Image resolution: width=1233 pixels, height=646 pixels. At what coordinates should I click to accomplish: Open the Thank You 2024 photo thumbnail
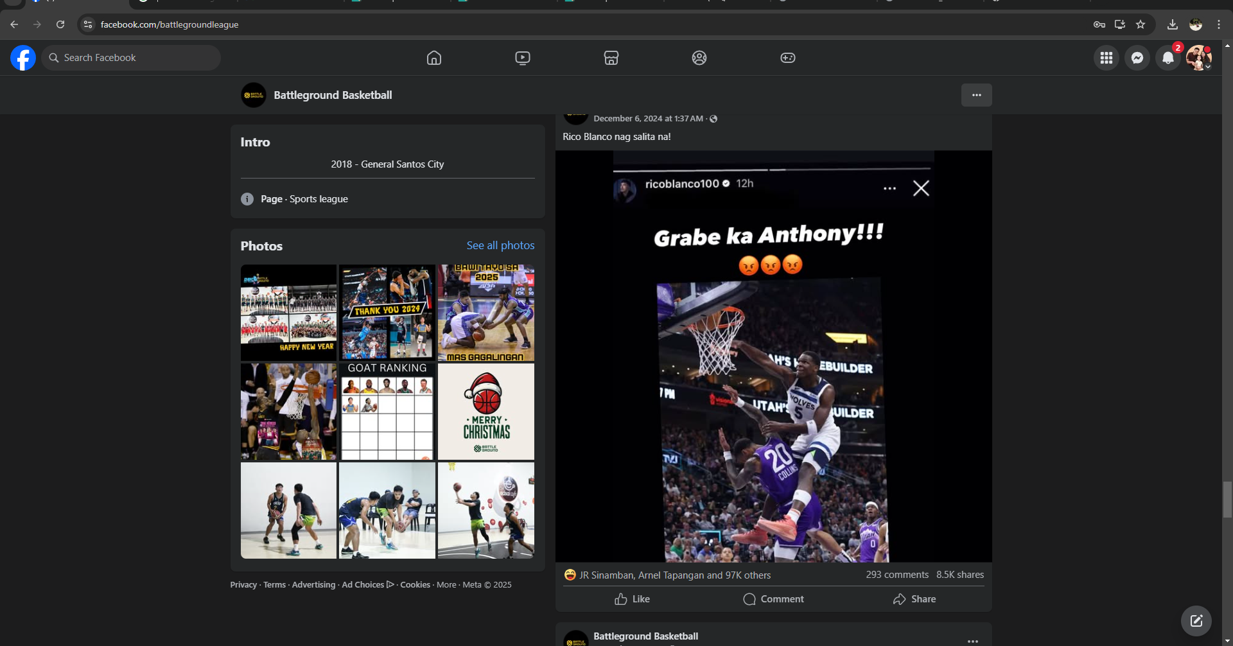387,313
